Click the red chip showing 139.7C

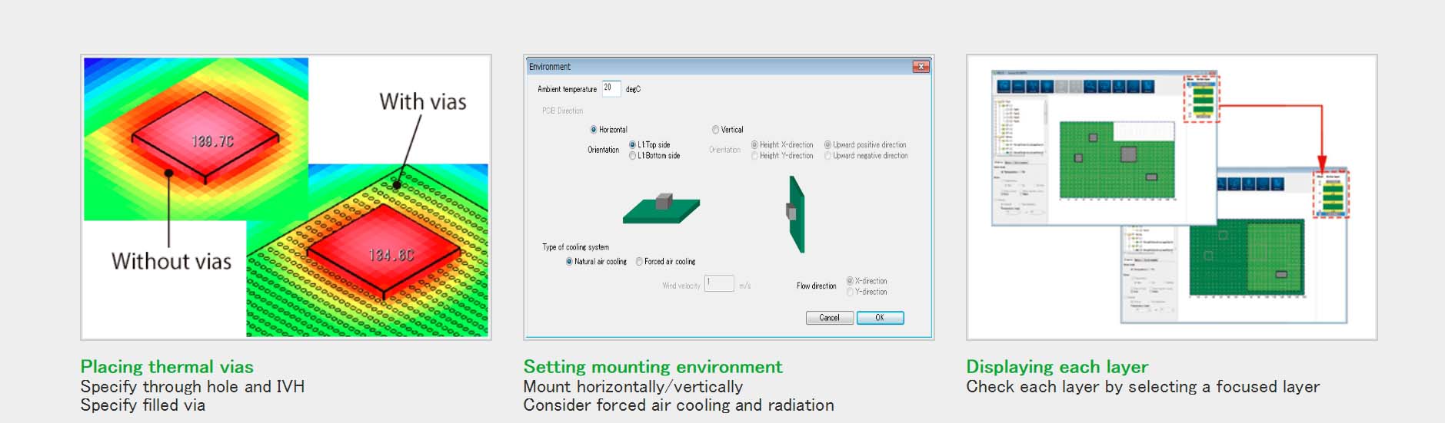tap(205, 139)
